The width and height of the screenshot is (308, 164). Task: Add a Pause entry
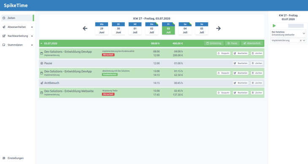click(232, 43)
